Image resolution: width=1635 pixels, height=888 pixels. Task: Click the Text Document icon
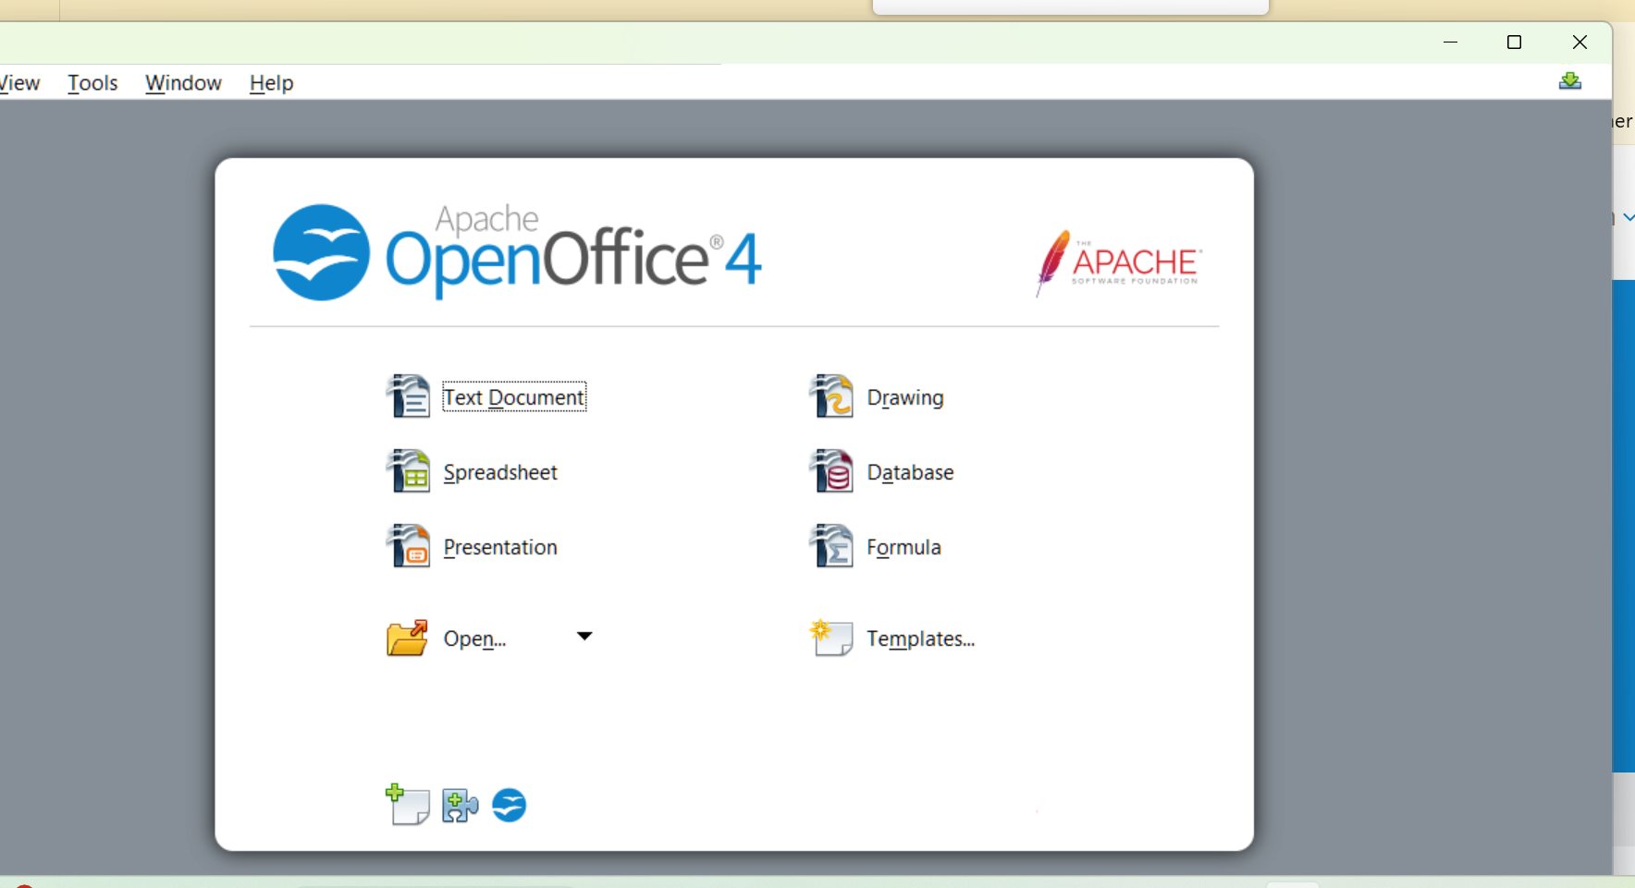tap(408, 396)
